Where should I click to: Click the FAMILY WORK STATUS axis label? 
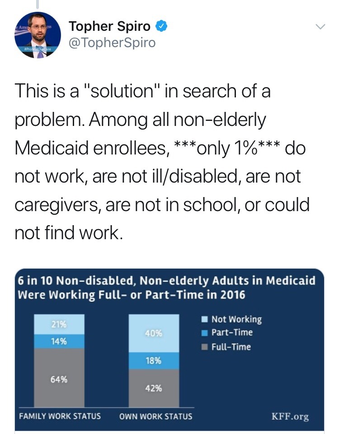pyautogui.click(x=60, y=416)
